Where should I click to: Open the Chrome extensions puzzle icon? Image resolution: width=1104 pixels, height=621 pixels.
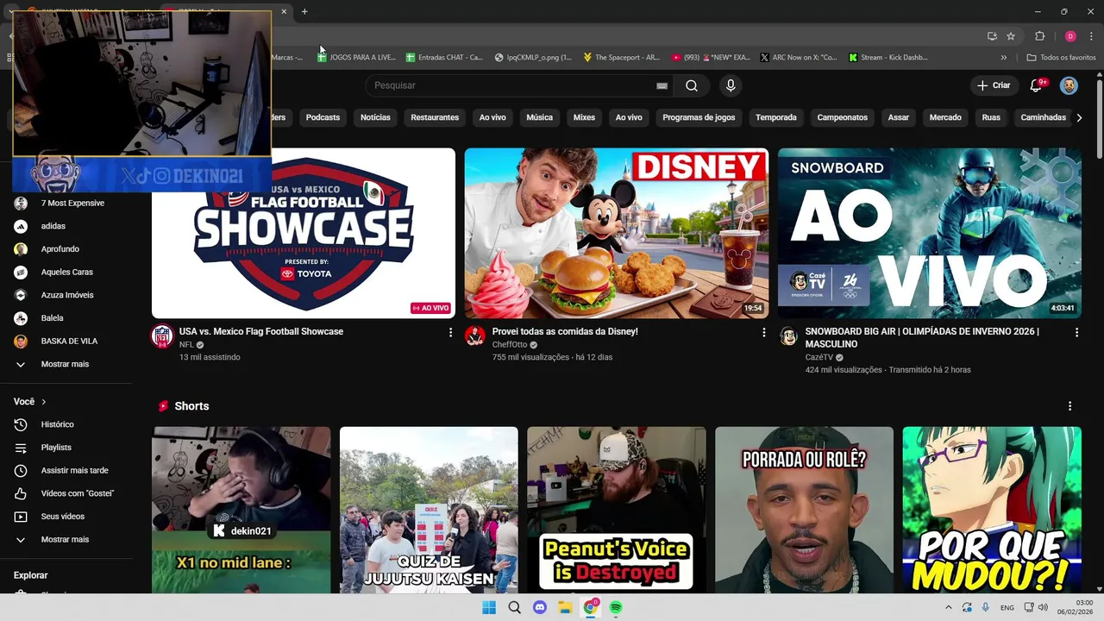[x=1039, y=36]
